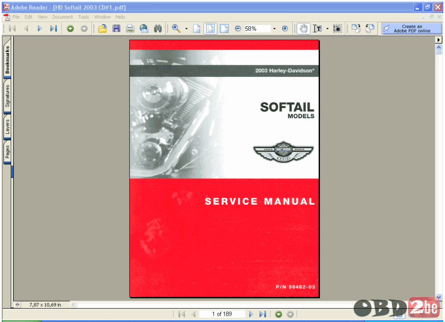Click the zoom in plus button
The width and height of the screenshot is (445, 322).
tap(285, 29)
